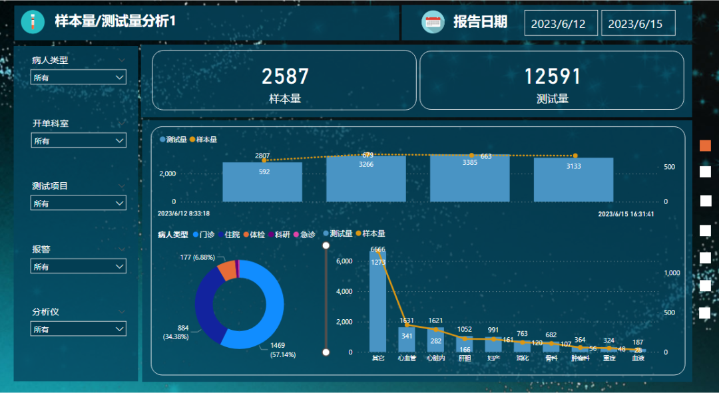Click the 样本量/测试量分析1 page title
The image size is (719, 393).
(115, 21)
